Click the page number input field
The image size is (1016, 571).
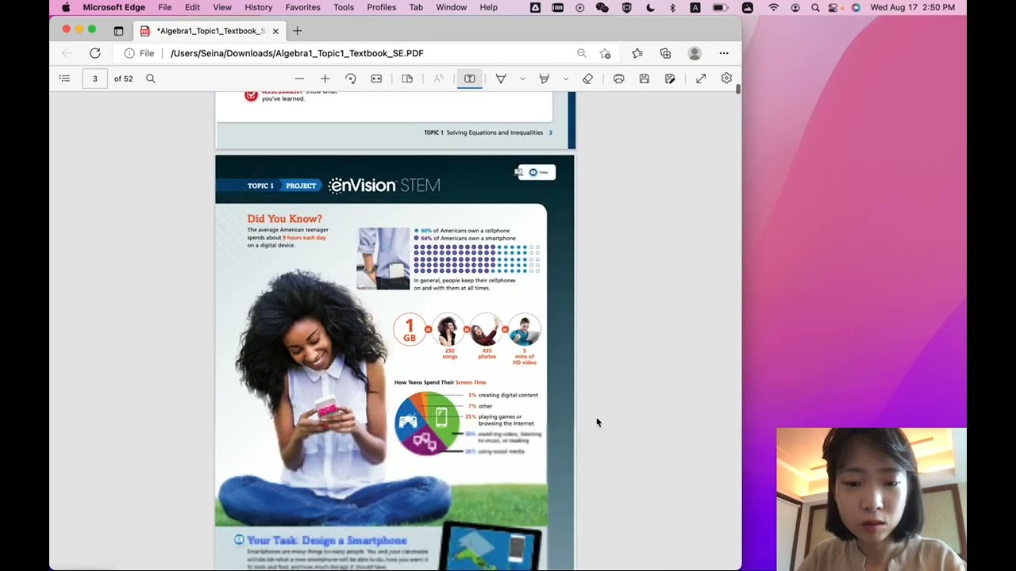95,79
